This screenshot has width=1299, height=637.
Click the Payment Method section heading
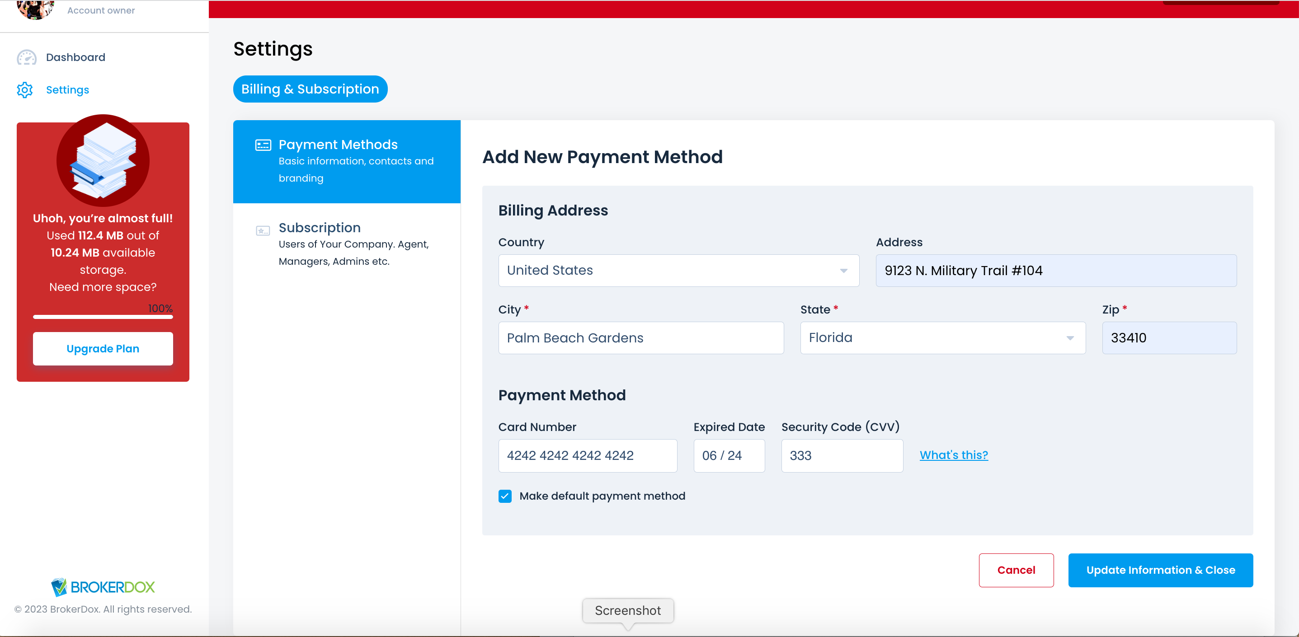pyautogui.click(x=562, y=395)
